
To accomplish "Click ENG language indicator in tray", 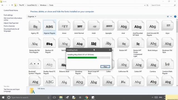I will tap(160, 97).
